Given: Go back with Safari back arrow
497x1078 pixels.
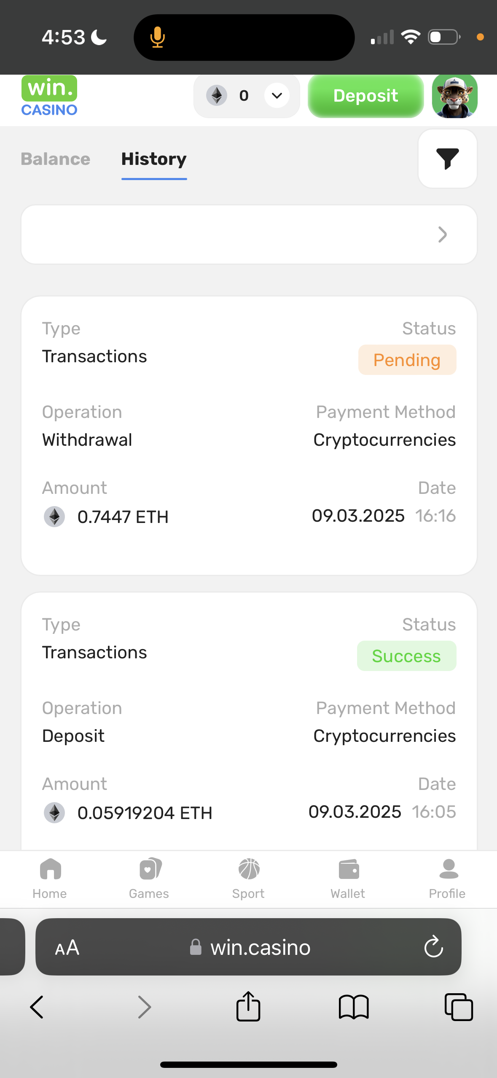Looking at the screenshot, I should tap(37, 1006).
